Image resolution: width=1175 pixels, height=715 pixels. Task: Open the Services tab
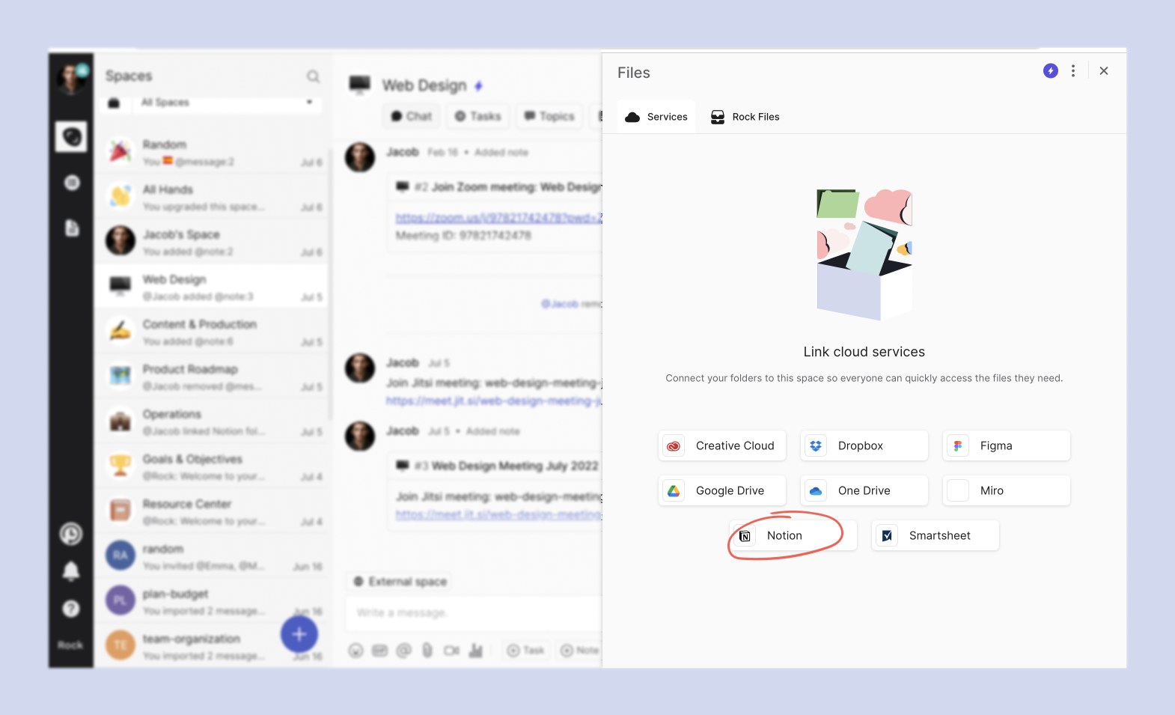[656, 117]
